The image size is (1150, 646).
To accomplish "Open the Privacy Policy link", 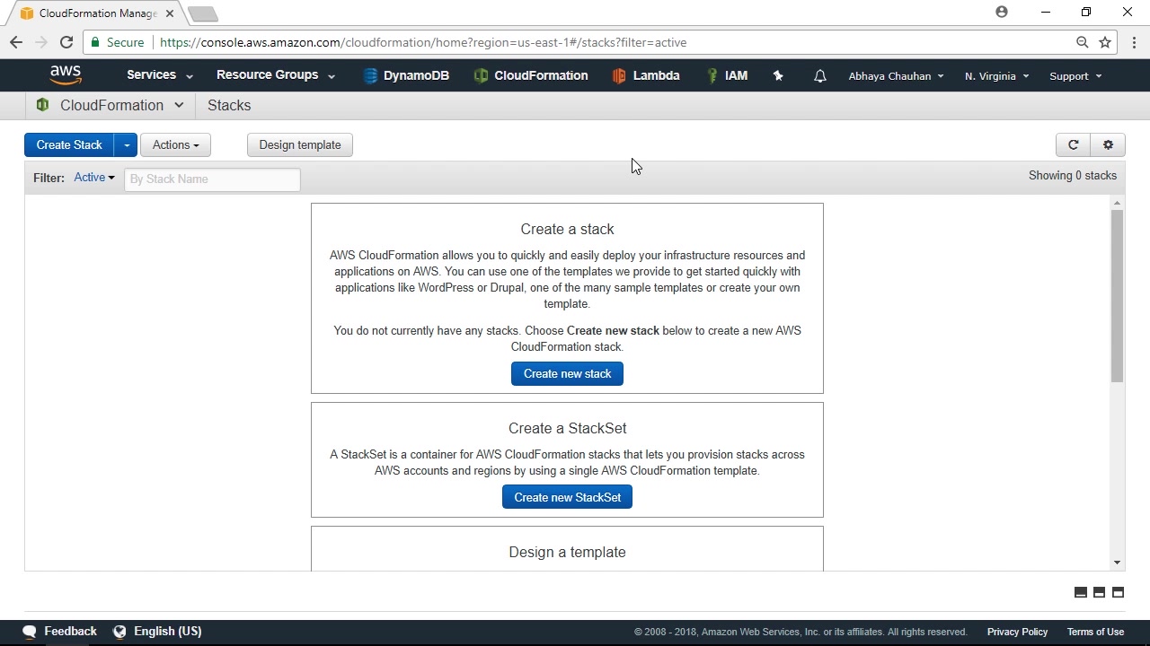I will pyautogui.click(x=1017, y=632).
